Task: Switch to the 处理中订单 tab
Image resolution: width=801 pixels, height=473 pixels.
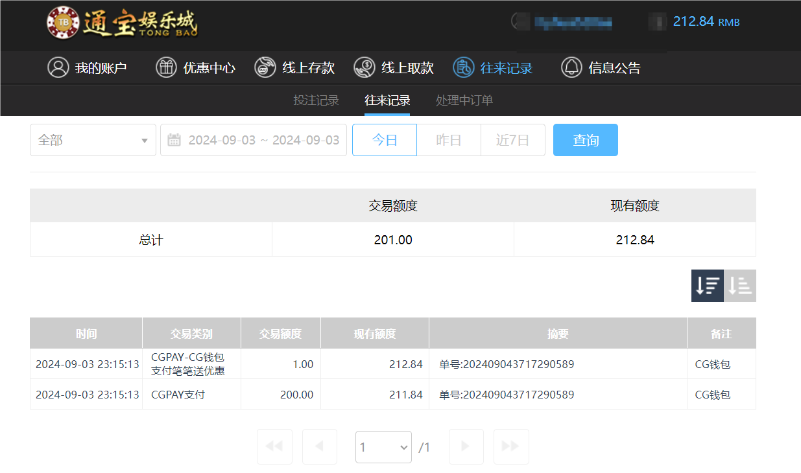Action: tap(464, 100)
